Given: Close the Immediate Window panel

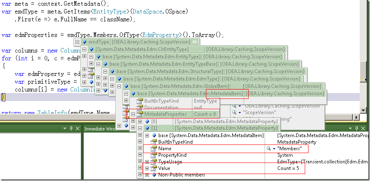Looking at the screenshot, I should pos(363,128).
